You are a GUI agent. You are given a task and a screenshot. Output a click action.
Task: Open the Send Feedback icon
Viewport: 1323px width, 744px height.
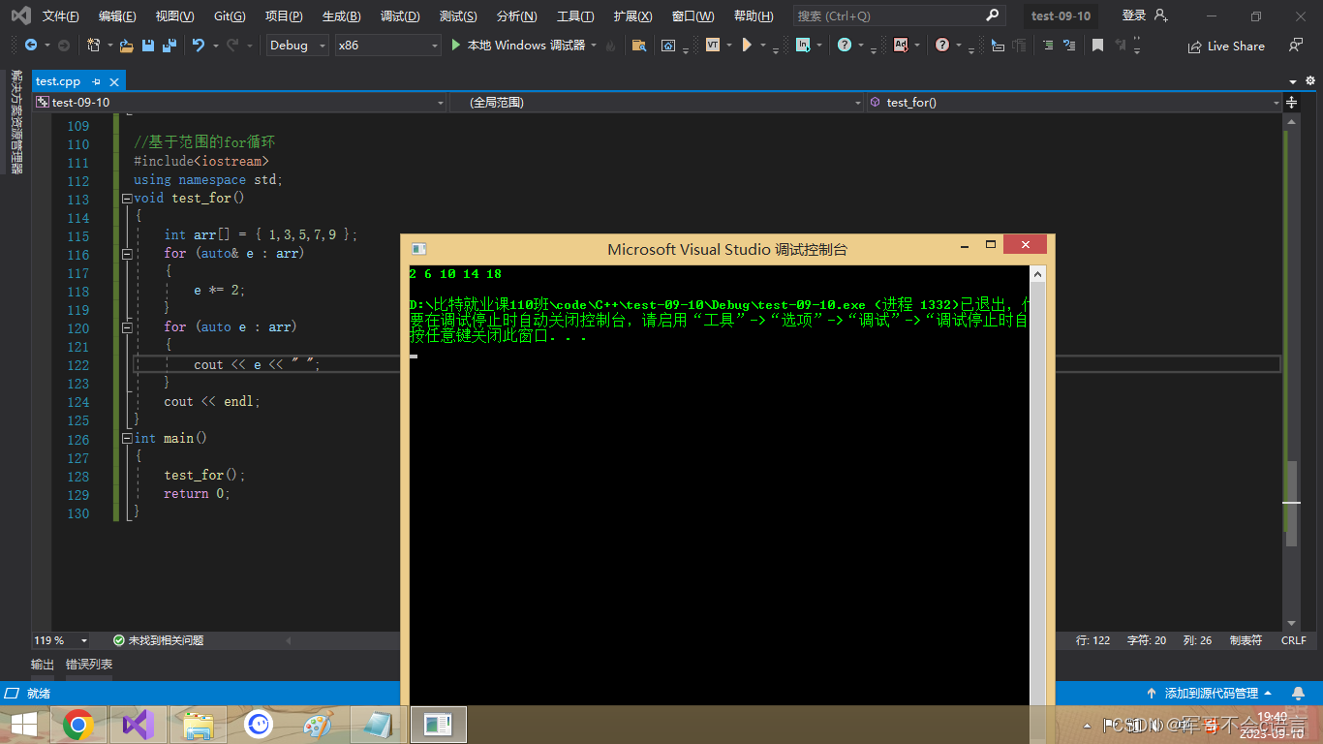pos(1295,46)
